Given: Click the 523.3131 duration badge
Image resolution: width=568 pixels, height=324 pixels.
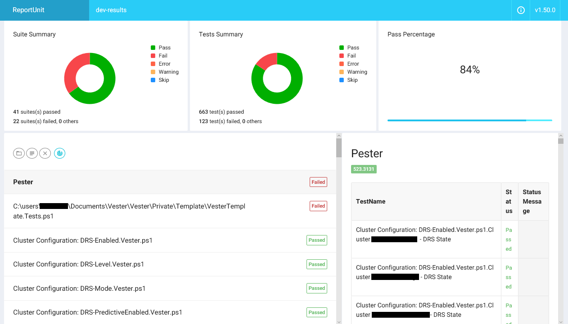Looking at the screenshot, I should [x=364, y=169].
